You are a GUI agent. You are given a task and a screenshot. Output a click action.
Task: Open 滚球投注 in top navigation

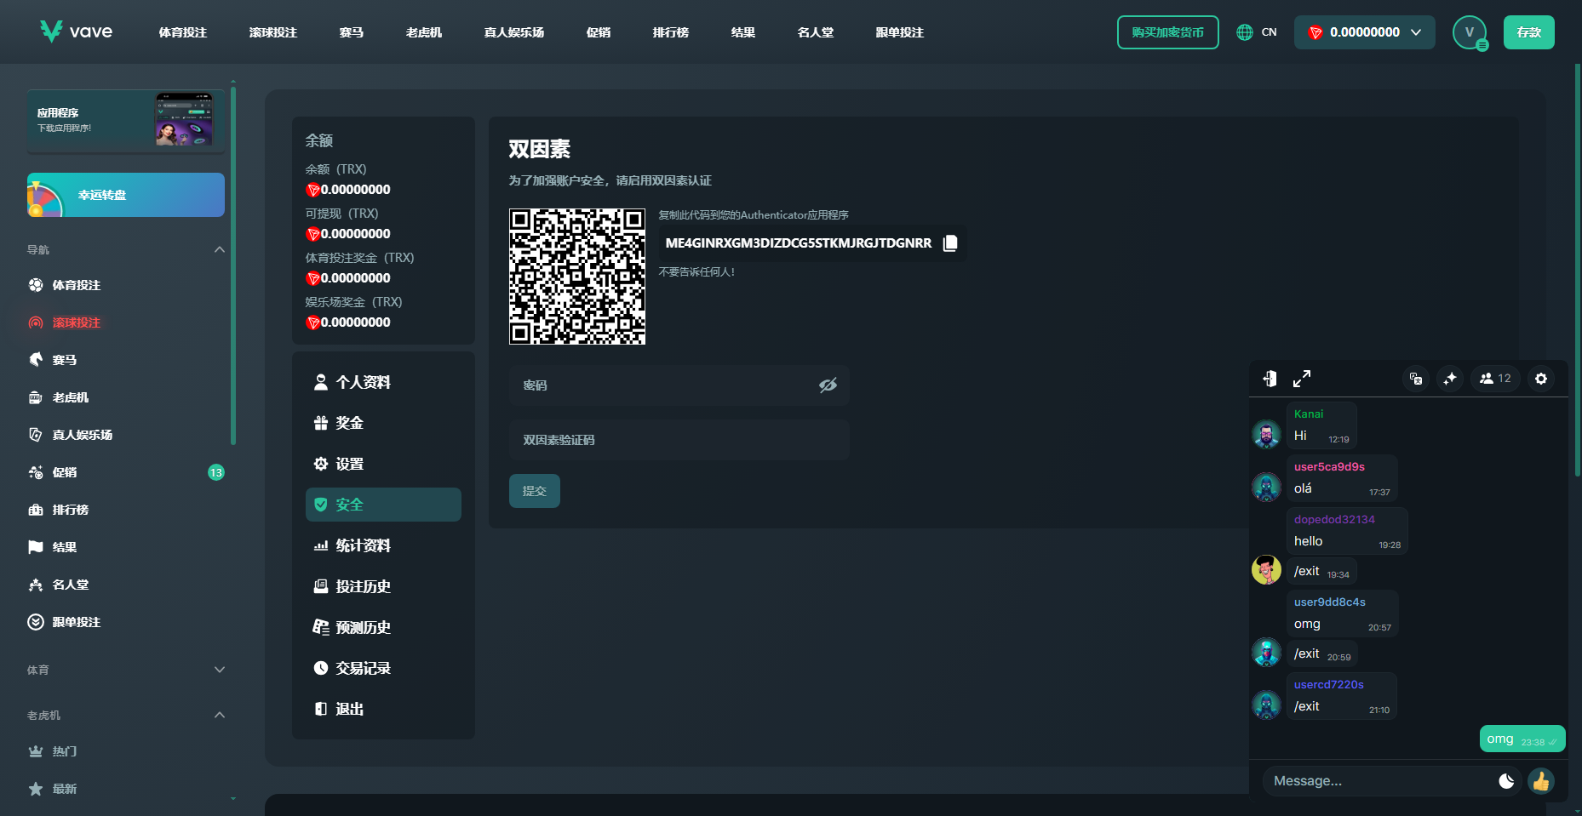273,32
